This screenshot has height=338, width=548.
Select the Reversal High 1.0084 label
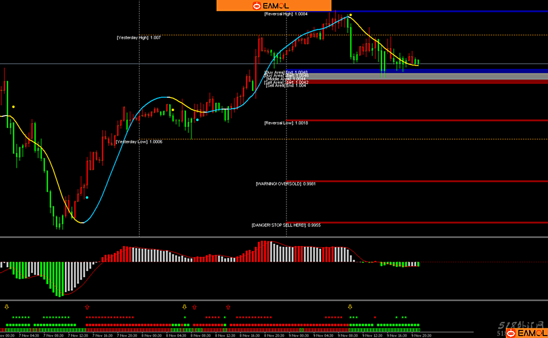[x=286, y=14]
